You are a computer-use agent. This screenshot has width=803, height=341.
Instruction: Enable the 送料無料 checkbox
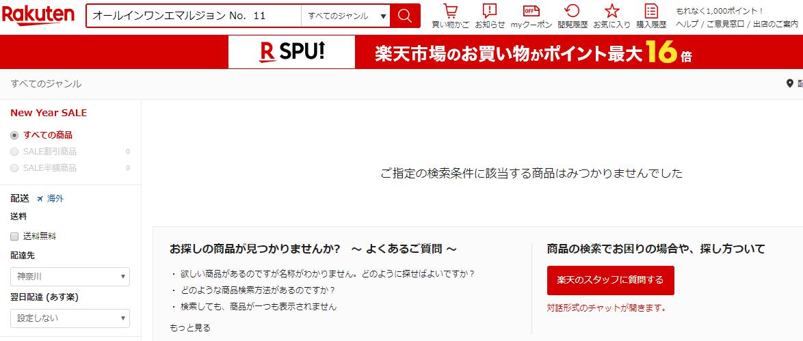(x=14, y=236)
